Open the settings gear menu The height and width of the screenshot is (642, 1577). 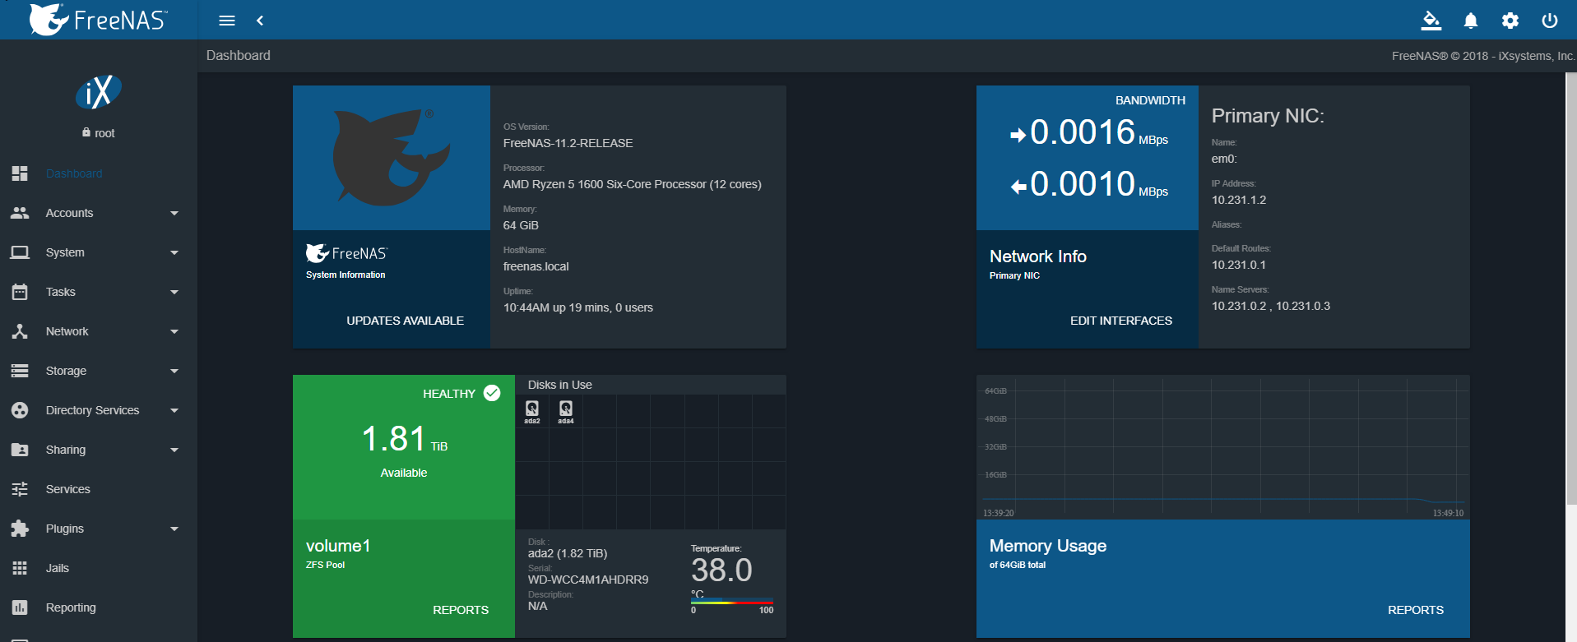click(1510, 21)
